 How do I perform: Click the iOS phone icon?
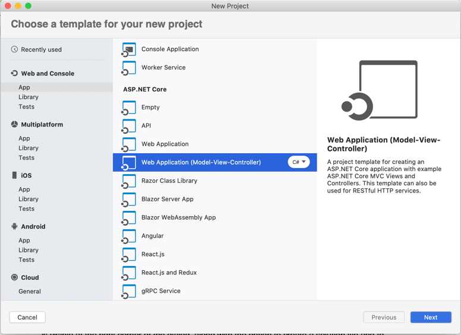[14, 175]
